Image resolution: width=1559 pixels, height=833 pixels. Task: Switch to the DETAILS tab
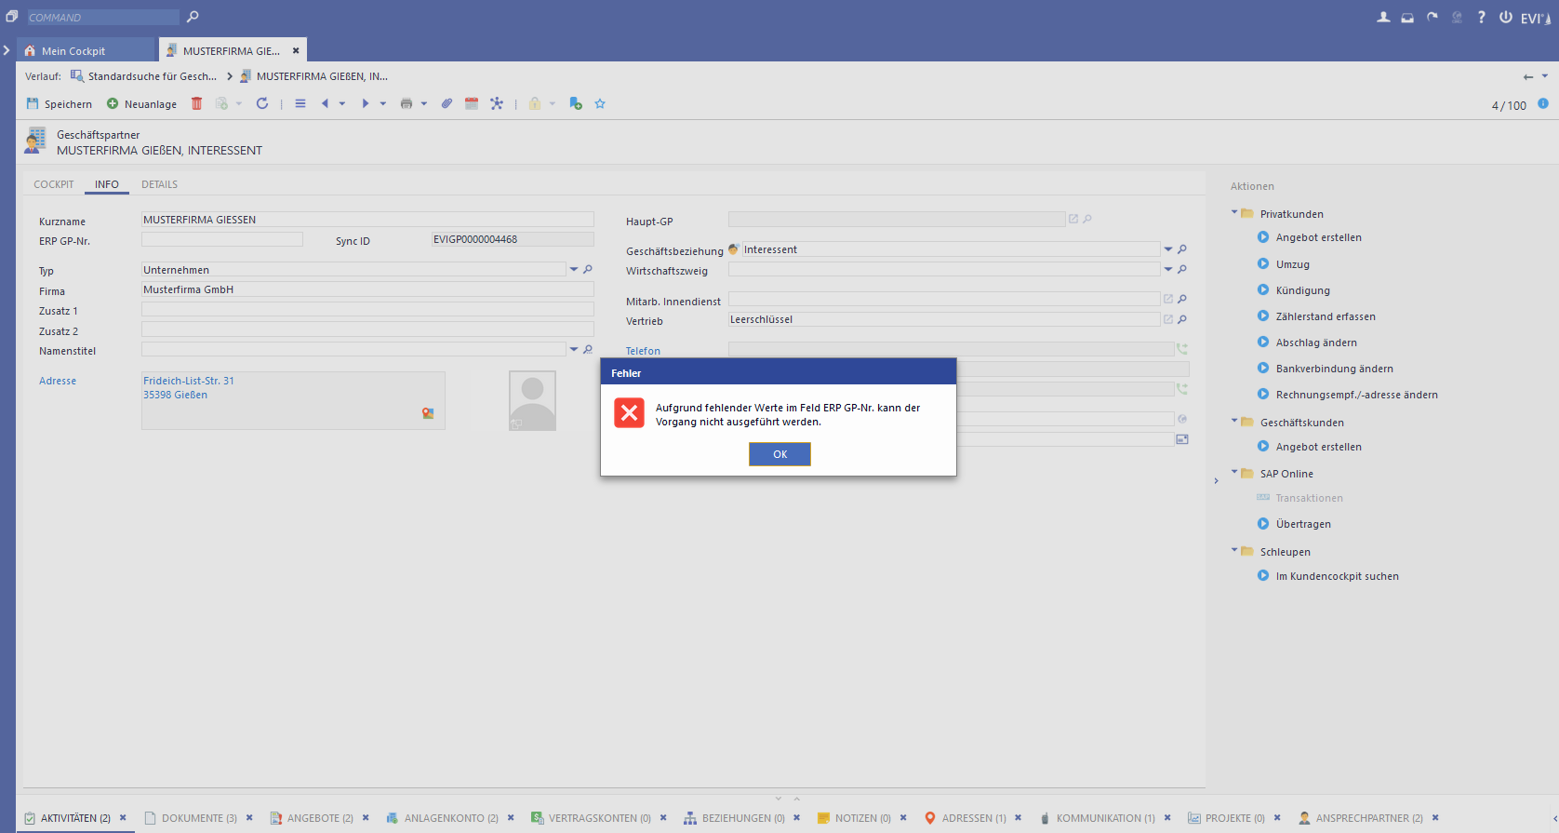click(159, 184)
